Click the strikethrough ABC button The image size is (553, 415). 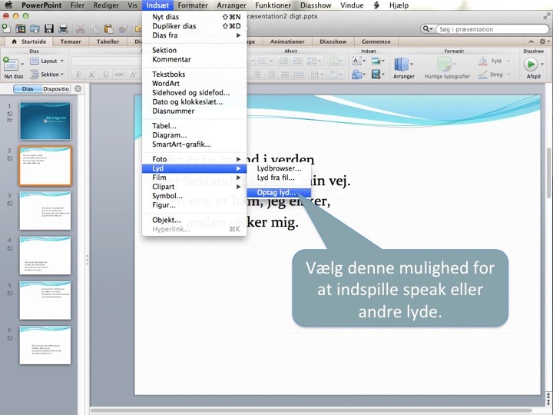119,75
